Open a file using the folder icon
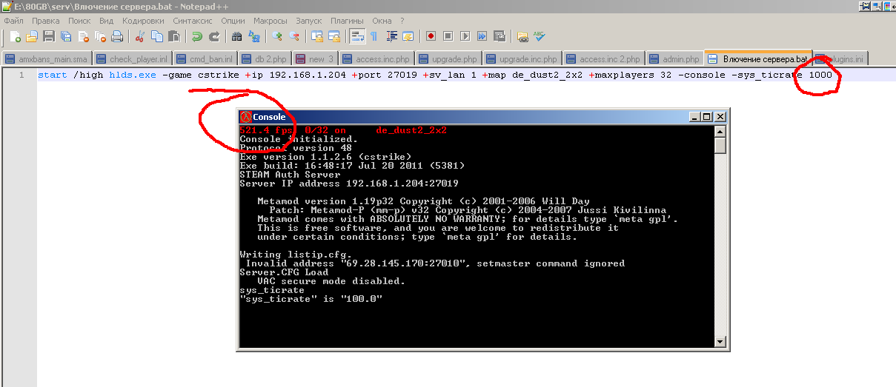The height and width of the screenshot is (387, 896). (x=32, y=36)
